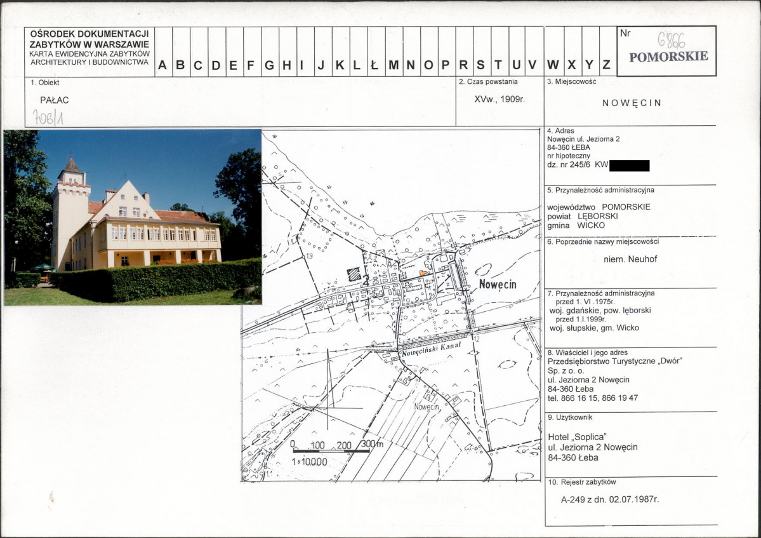
Task: Click '84-360 ŁEBA' in the Adres field
Action: click(x=568, y=147)
